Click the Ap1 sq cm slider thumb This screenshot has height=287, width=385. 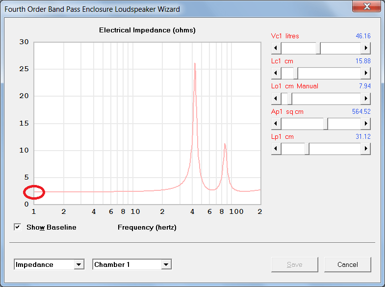[x=326, y=124]
